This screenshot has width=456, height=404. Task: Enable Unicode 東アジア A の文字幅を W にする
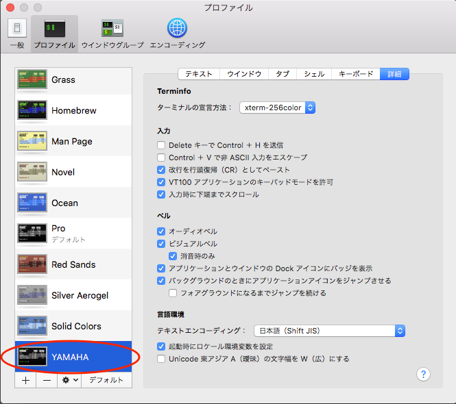[161, 359]
